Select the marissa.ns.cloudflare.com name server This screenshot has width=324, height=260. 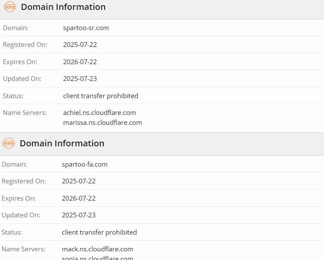pyautogui.click(x=103, y=123)
